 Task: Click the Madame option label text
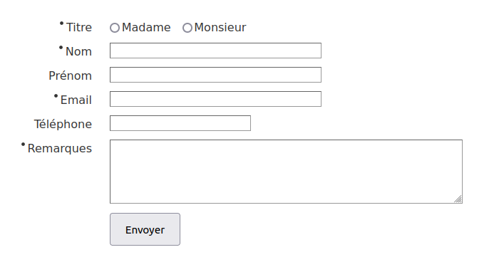point(146,27)
